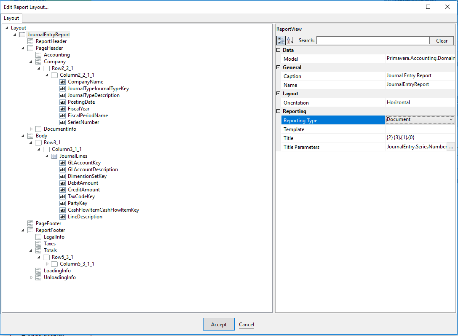This screenshot has width=458, height=336.
Task: Click the section icon beside Taxes
Action: (x=38, y=244)
